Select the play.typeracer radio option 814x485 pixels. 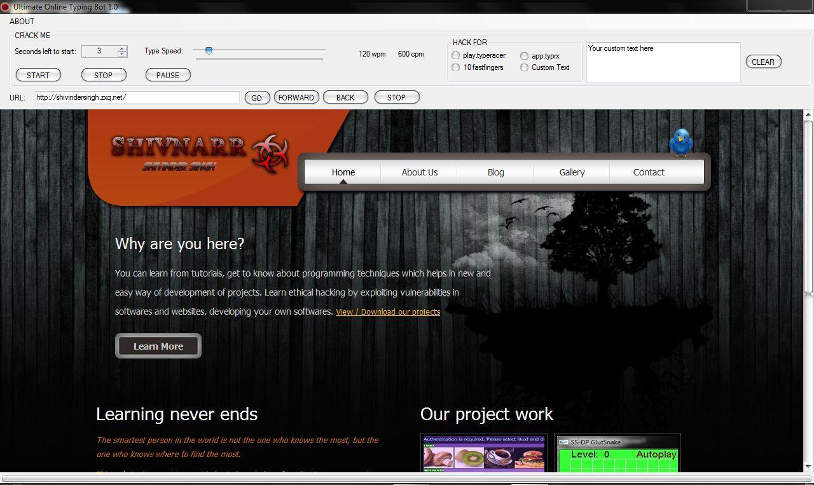click(x=455, y=55)
